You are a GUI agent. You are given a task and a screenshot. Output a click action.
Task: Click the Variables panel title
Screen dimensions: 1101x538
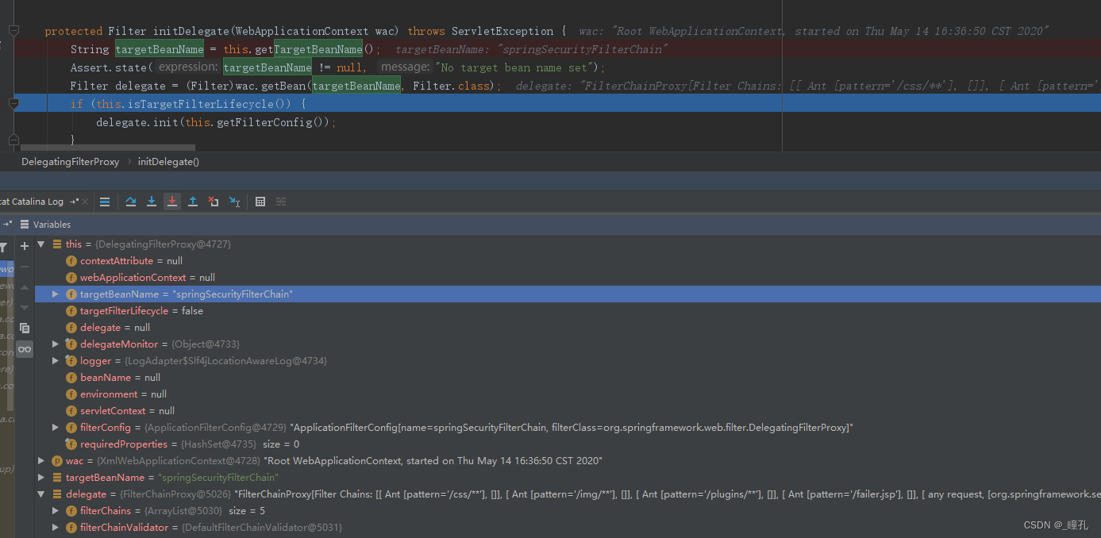pyautogui.click(x=52, y=225)
